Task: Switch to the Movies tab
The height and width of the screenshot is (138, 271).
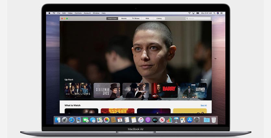Action: [x=124, y=19]
